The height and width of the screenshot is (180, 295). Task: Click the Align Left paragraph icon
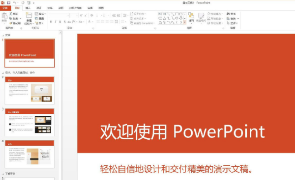click(98, 22)
